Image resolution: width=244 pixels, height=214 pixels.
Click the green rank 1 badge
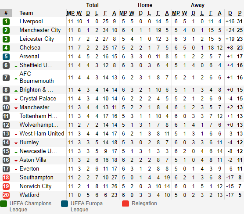pos(6,21)
